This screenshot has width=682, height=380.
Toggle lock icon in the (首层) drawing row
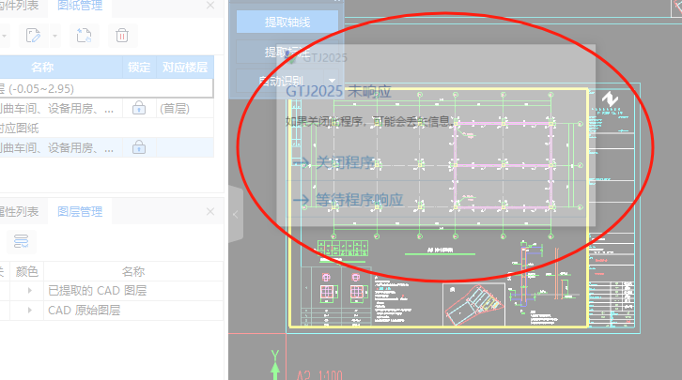(x=139, y=108)
